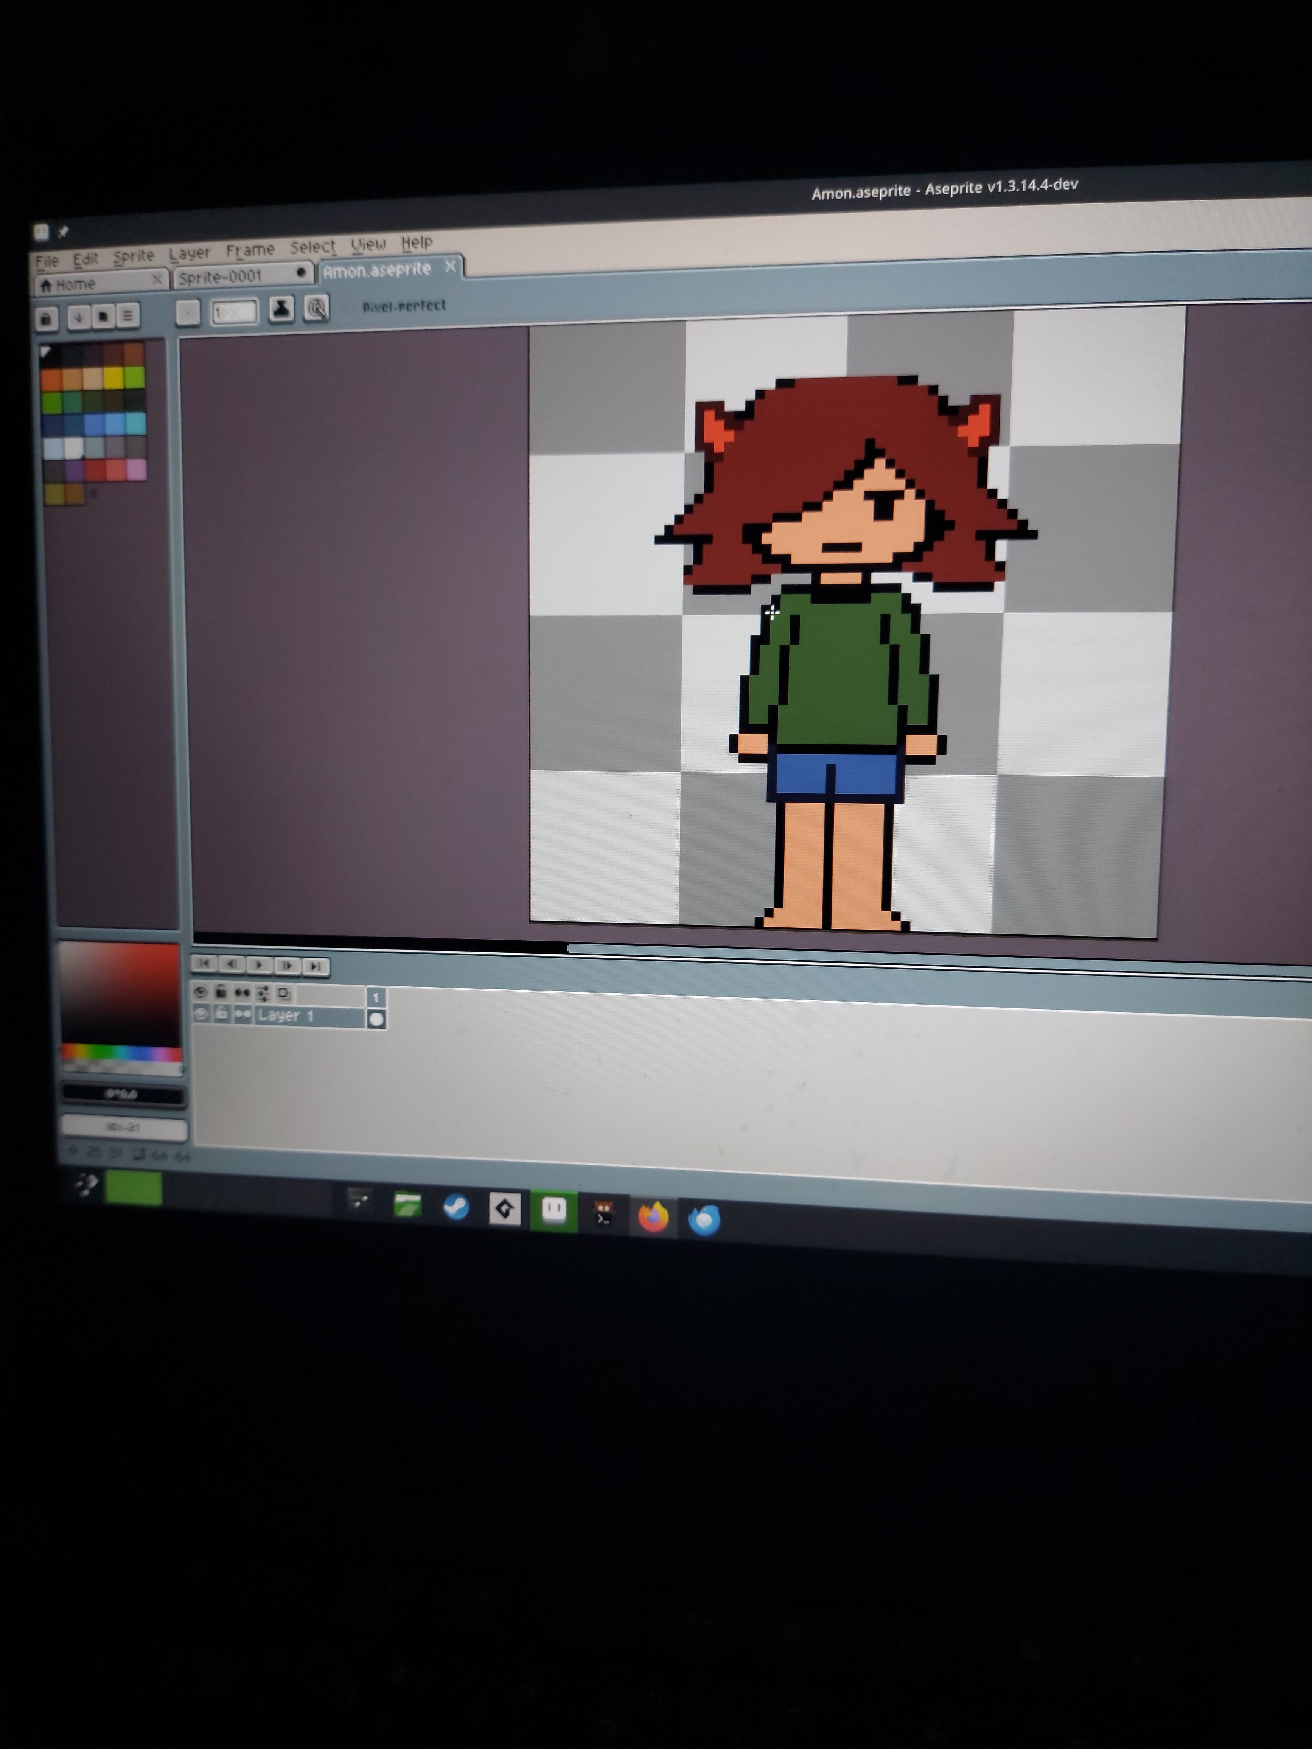Open the Help menu

[417, 242]
